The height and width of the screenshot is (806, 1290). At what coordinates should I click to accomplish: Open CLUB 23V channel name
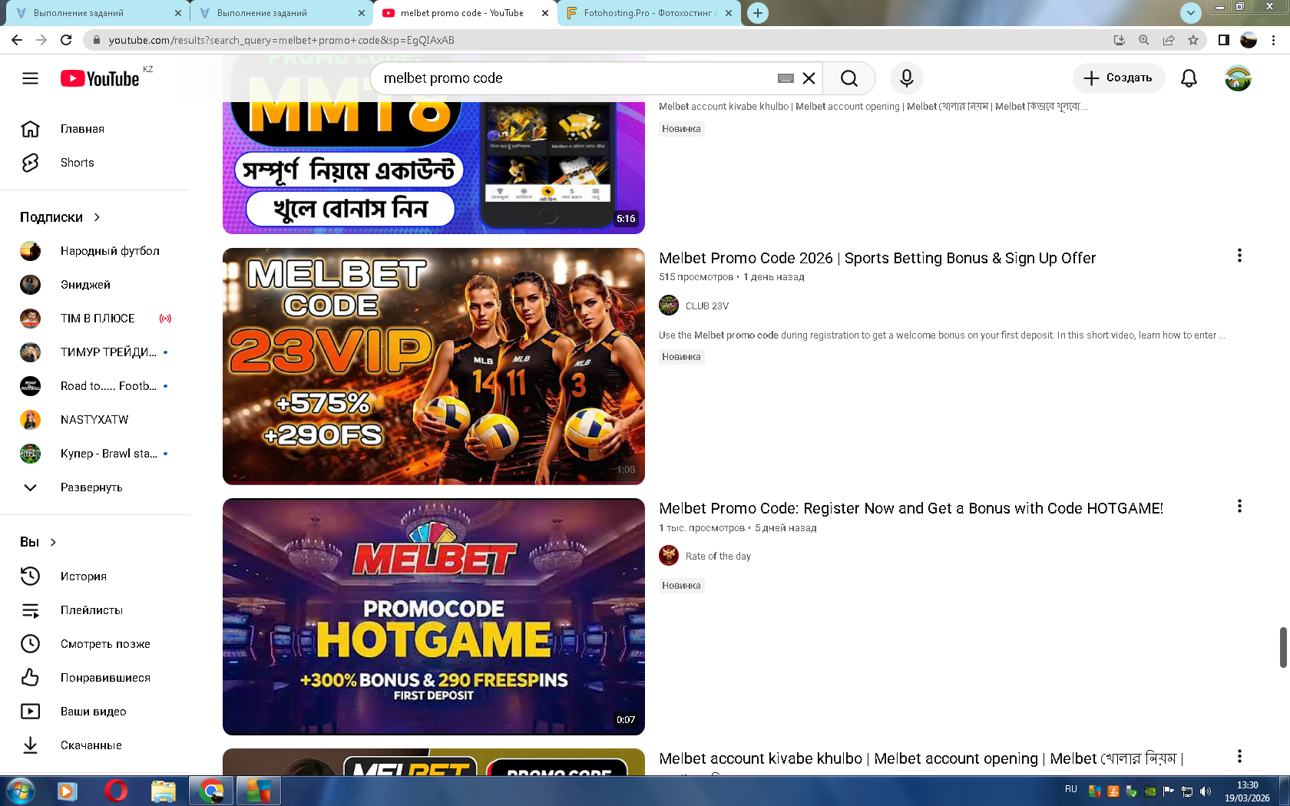[x=707, y=306]
